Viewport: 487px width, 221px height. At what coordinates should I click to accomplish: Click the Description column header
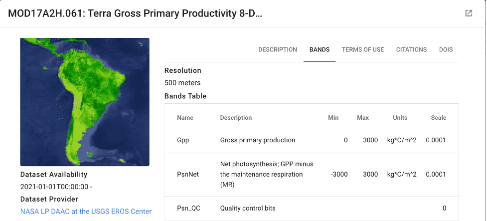[x=236, y=118]
